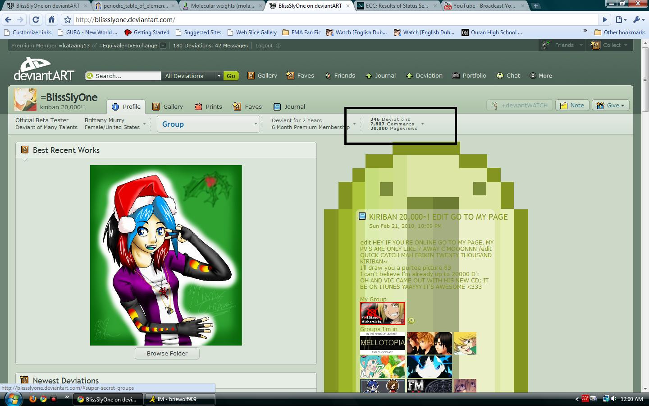Expand arrow beside Female/United States
The height and width of the screenshot is (406, 649).
[x=144, y=124]
